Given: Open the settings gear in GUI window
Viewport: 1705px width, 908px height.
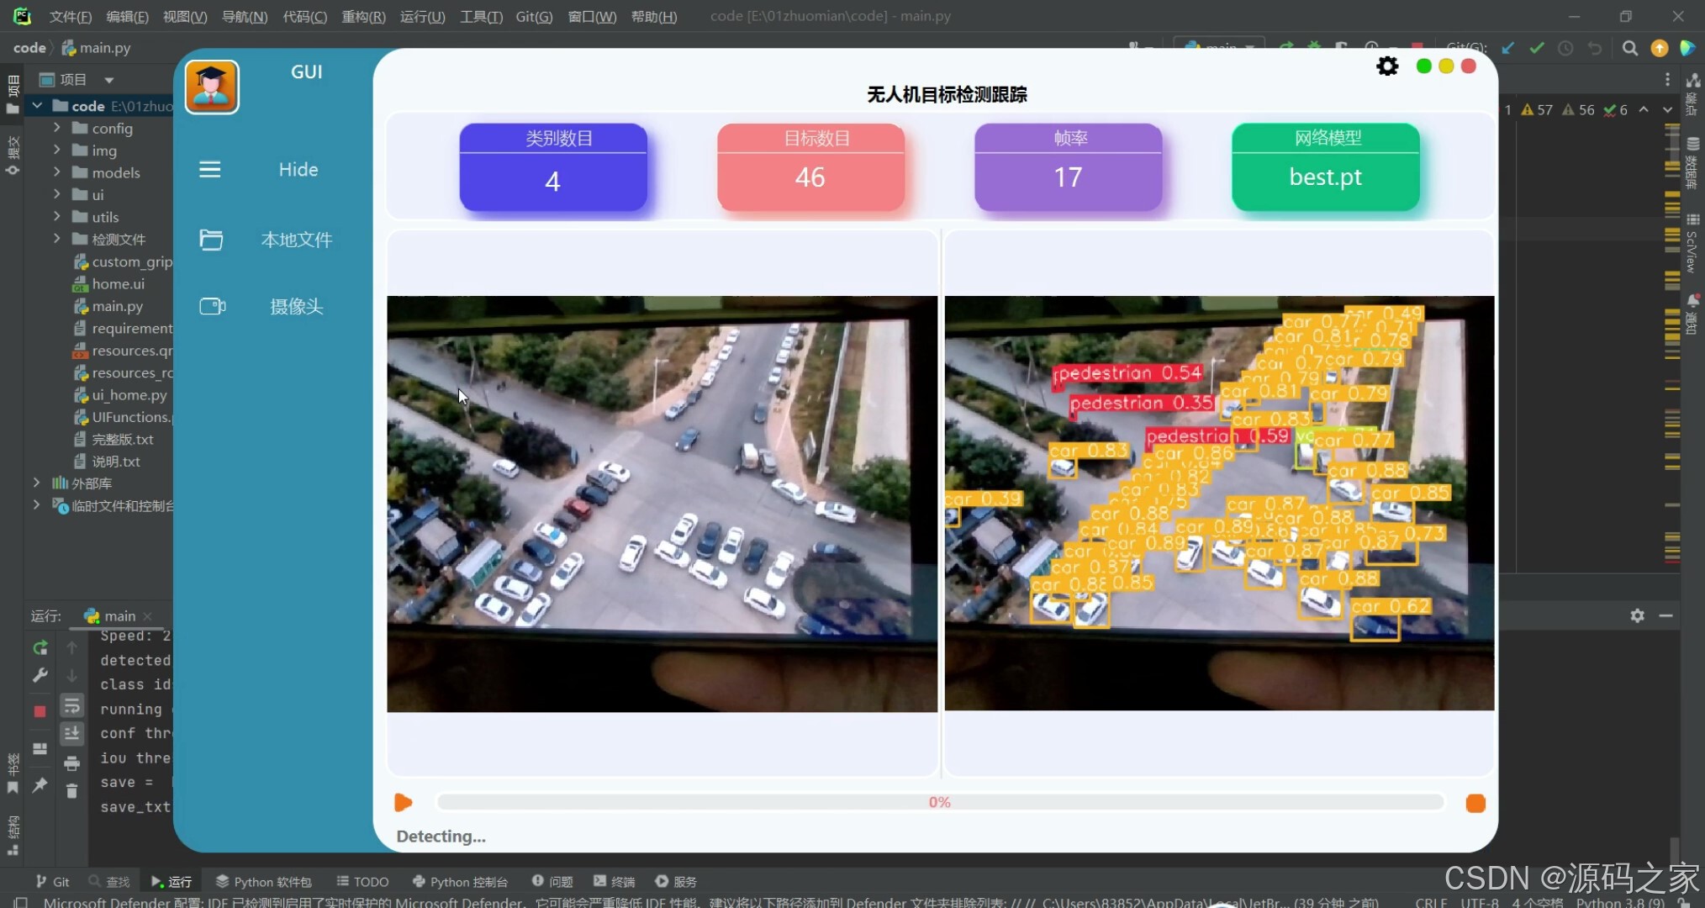Looking at the screenshot, I should [x=1387, y=66].
